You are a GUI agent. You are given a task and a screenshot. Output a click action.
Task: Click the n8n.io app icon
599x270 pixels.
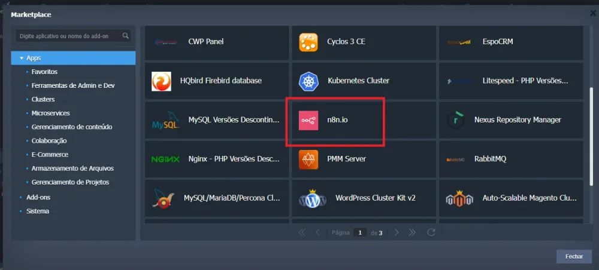[x=308, y=120]
